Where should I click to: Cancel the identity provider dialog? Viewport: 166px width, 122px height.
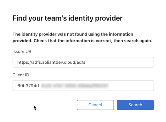[x=95, y=105]
